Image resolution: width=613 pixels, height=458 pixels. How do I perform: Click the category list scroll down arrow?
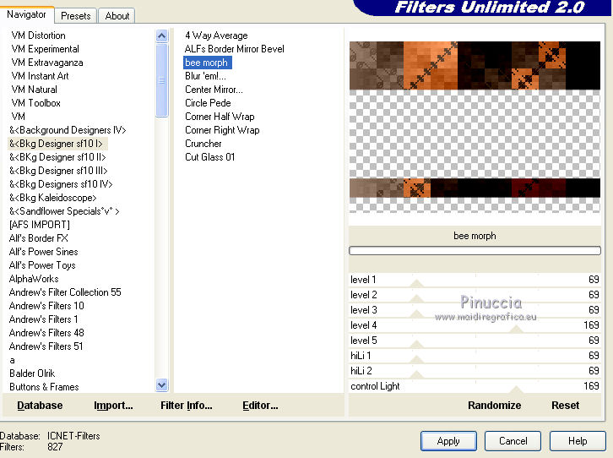pos(161,384)
